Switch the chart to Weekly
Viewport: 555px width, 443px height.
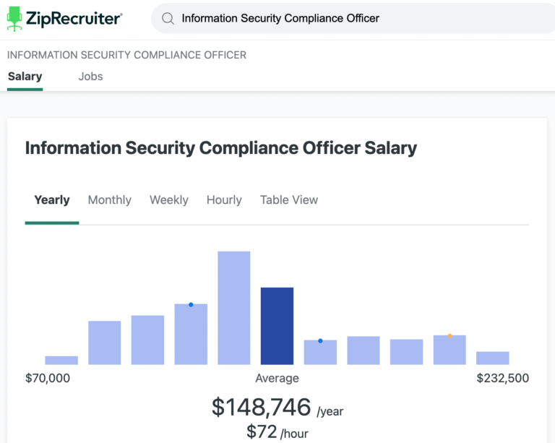click(168, 200)
